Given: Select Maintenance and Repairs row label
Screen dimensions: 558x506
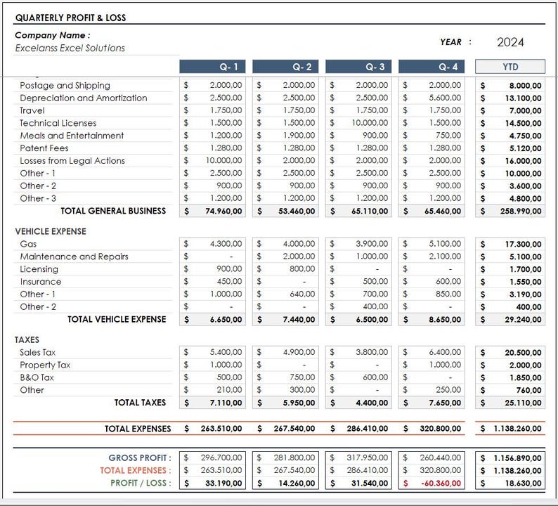Looking at the screenshot, I should (x=74, y=257).
